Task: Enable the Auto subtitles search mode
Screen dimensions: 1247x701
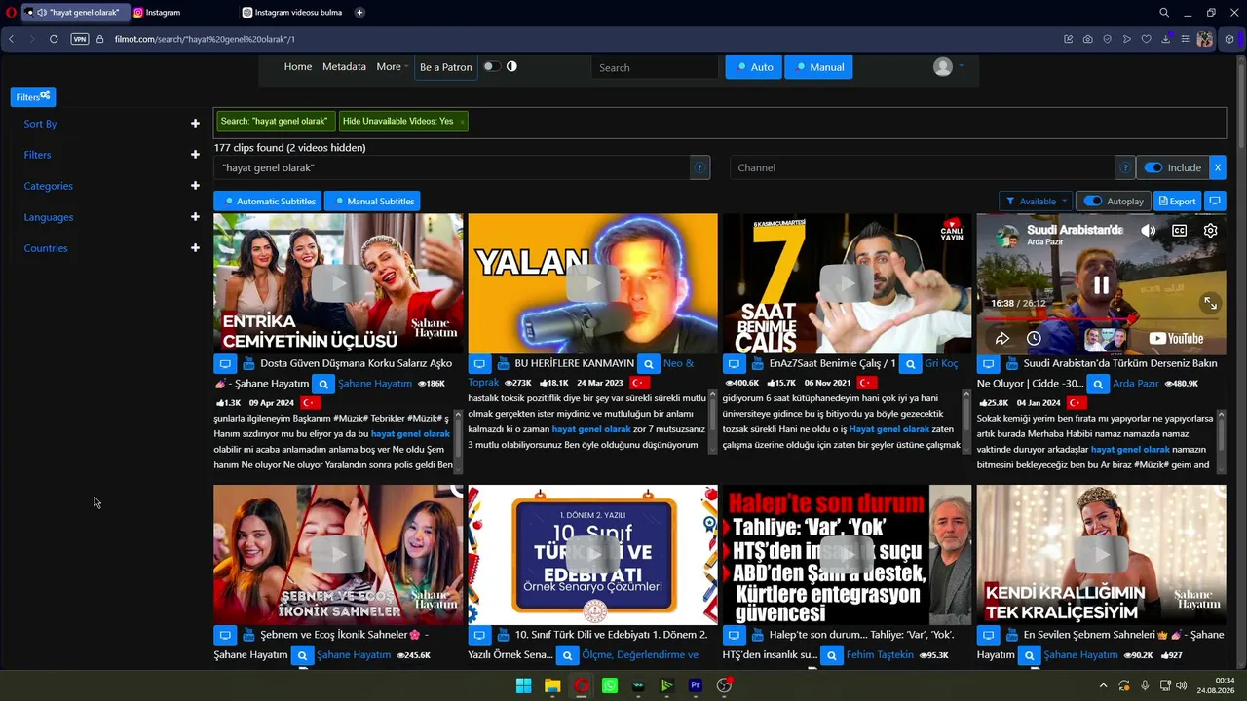Action: coord(753,67)
